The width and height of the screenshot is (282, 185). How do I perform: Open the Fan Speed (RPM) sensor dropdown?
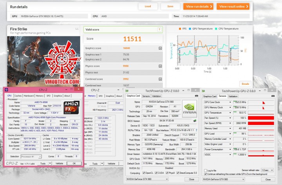pos(230,123)
